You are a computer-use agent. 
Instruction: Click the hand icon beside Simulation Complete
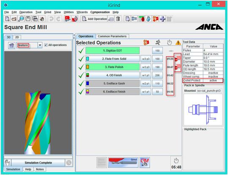(8, 163)
